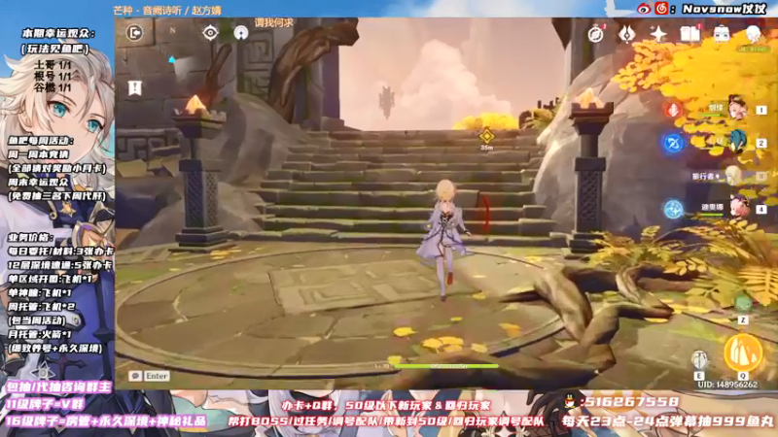Click the yellow diamond quest marker
Viewport: 778px width, 437px height.
point(487,136)
